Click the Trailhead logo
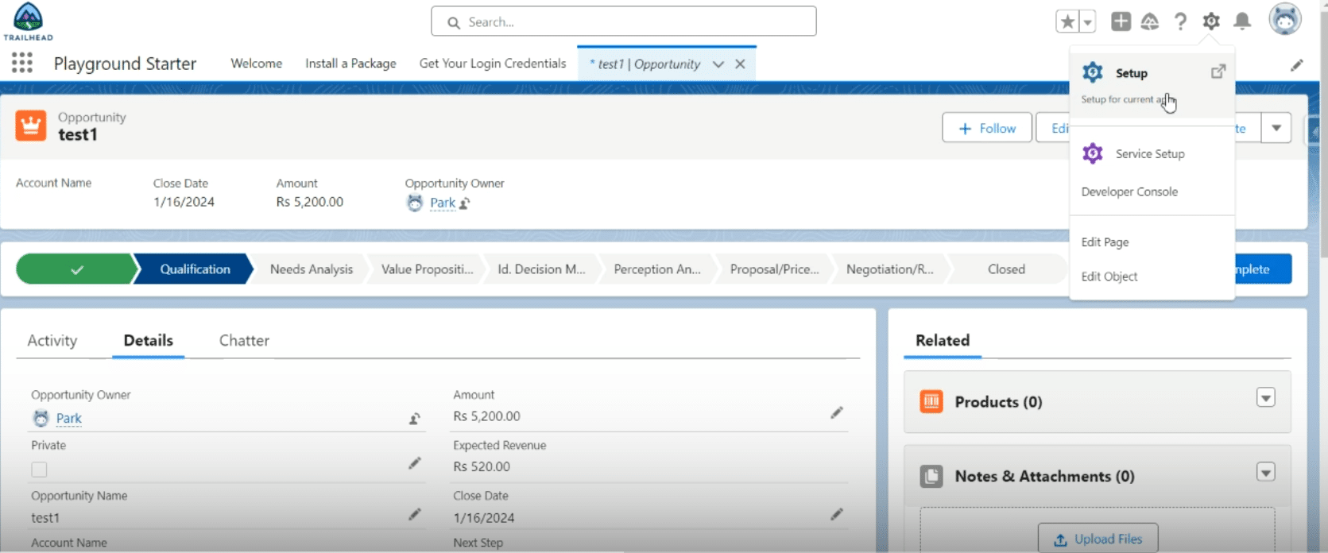Image resolution: width=1328 pixels, height=553 pixels. 28,21
